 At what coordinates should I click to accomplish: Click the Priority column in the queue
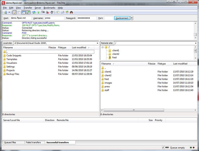tap(159, 120)
